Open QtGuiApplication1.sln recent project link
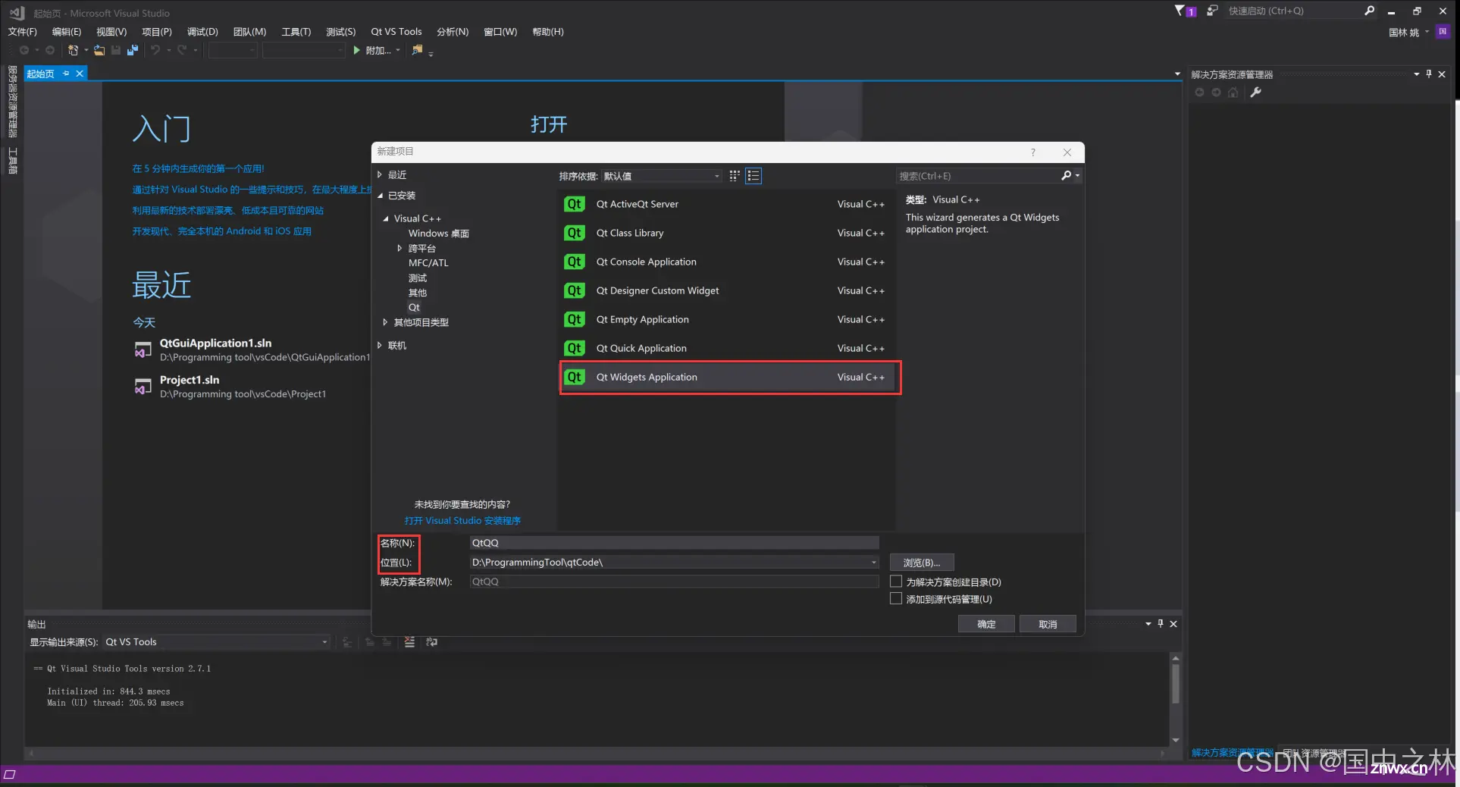Image resolution: width=1460 pixels, height=787 pixels. coord(215,343)
